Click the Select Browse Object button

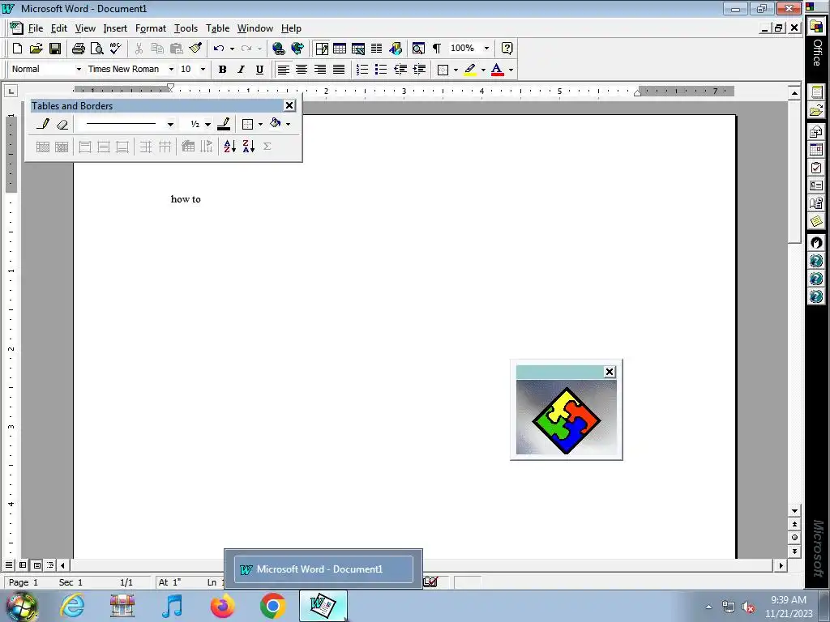point(794,538)
